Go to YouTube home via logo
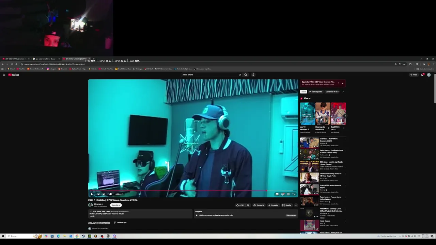Image resolution: width=436 pixels, height=245 pixels. [x=14, y=75]
